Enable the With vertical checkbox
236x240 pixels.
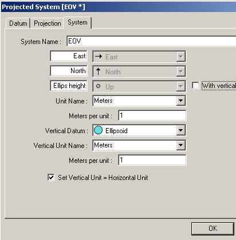coord(195,85)
